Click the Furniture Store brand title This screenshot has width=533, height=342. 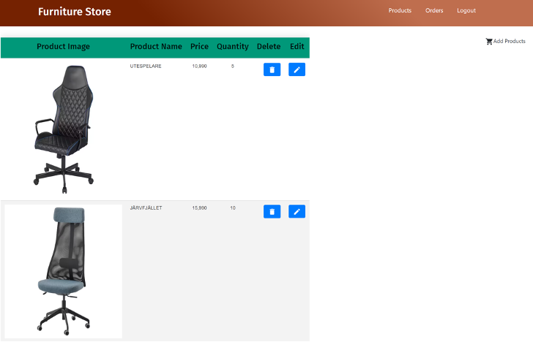pyautogui.click(x=75, y=12)
